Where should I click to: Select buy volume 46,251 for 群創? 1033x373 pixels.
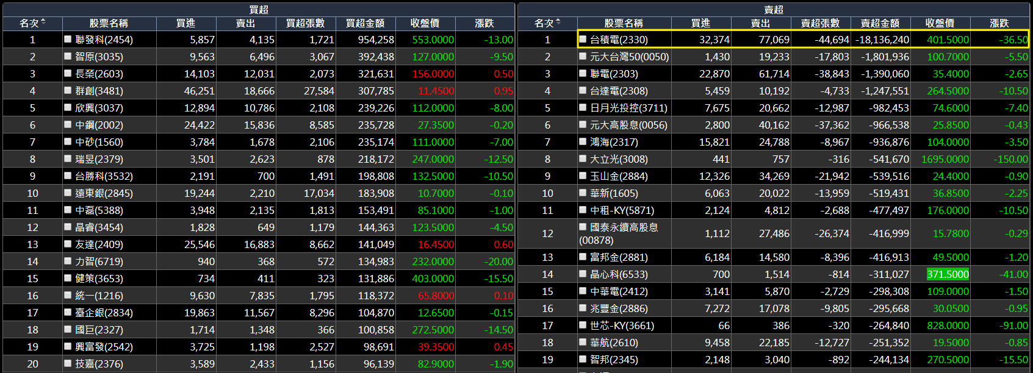(200, 91)
